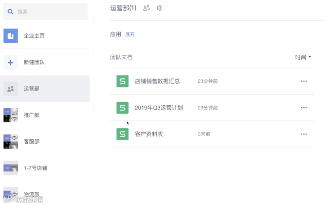Select 物流部 team in sidebar

(x=31, y=194)
